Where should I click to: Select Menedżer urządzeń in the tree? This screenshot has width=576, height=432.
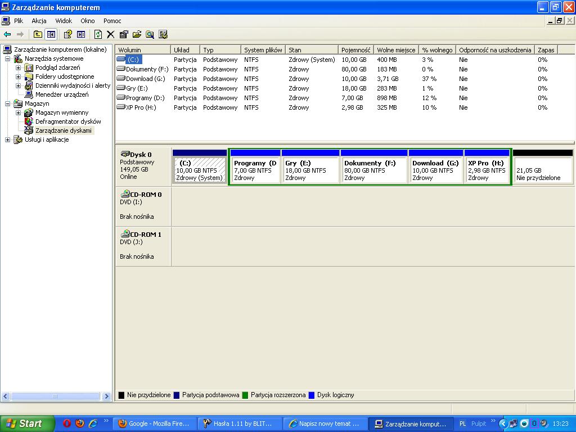tap(62, 94)
